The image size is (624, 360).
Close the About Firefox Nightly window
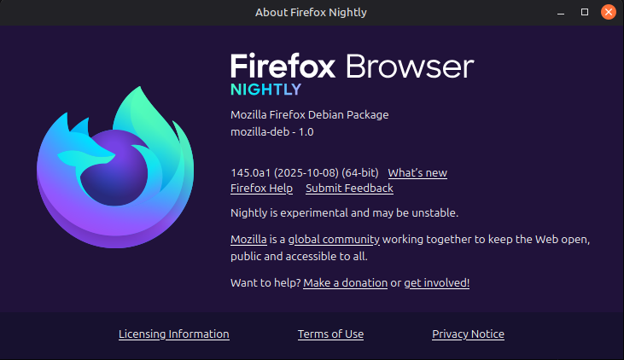click(x=608, y=12)
